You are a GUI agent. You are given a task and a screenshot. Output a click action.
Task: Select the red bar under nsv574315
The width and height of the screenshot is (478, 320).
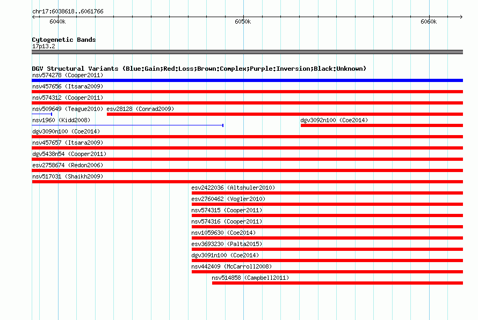pyautogui.click(x=328, y=215)
